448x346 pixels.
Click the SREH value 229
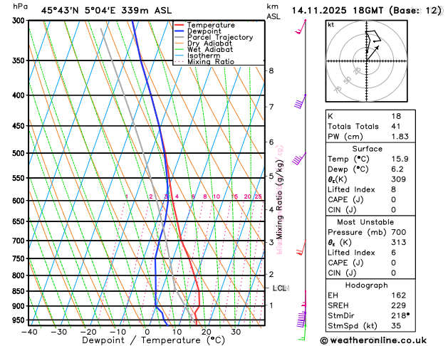coord(399,305)
